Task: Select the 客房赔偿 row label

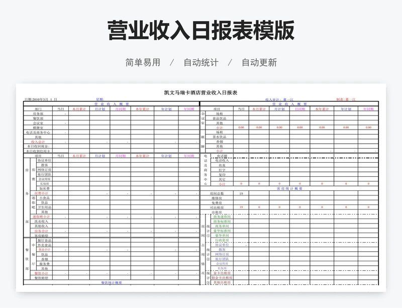Action: click(41, 236)
